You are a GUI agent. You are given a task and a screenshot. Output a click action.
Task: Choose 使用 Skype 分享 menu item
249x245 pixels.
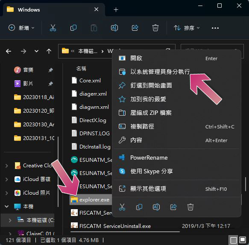(176, 171)
